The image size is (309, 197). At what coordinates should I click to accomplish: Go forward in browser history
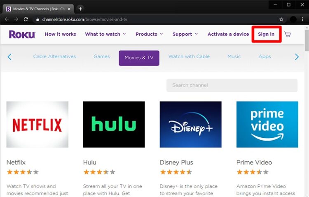(x=16, y=19)
